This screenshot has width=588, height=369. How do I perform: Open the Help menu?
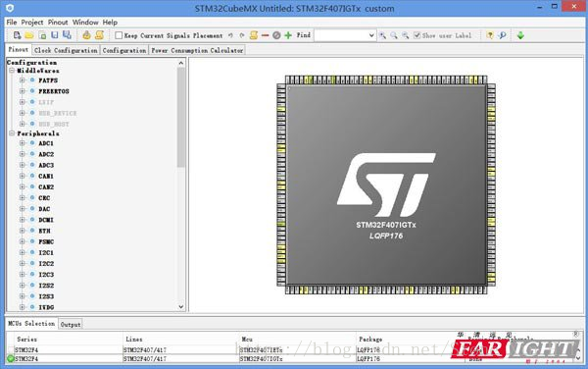tap(110, 23)
